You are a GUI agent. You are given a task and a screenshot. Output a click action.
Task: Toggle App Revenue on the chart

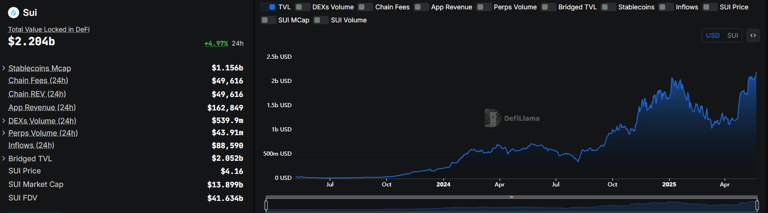(x=421, y=7)
